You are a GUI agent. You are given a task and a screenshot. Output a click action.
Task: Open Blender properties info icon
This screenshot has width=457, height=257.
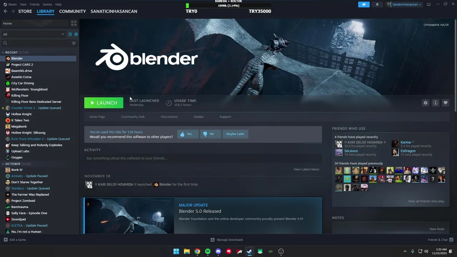[435, 103]
